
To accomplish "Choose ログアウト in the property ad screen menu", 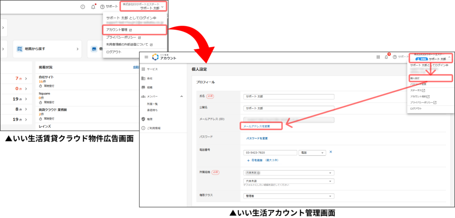I will pos(114,52).
